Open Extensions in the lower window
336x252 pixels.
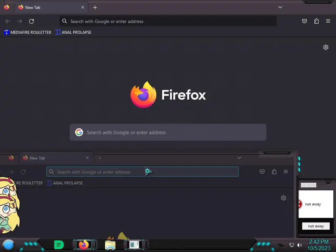coord(274,172)
